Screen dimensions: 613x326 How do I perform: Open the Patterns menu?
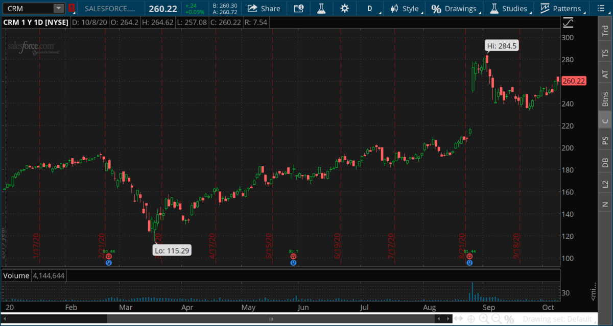[x=561, y=8]
